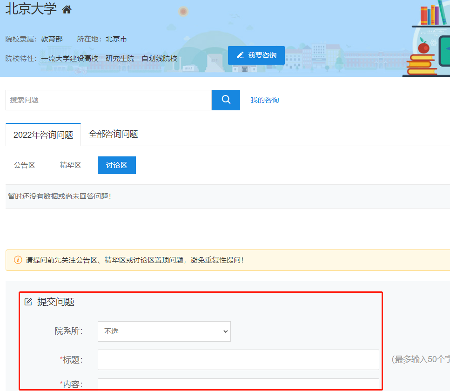Click the 一流大学建设高校 tag text

click(x=70, y=59)
